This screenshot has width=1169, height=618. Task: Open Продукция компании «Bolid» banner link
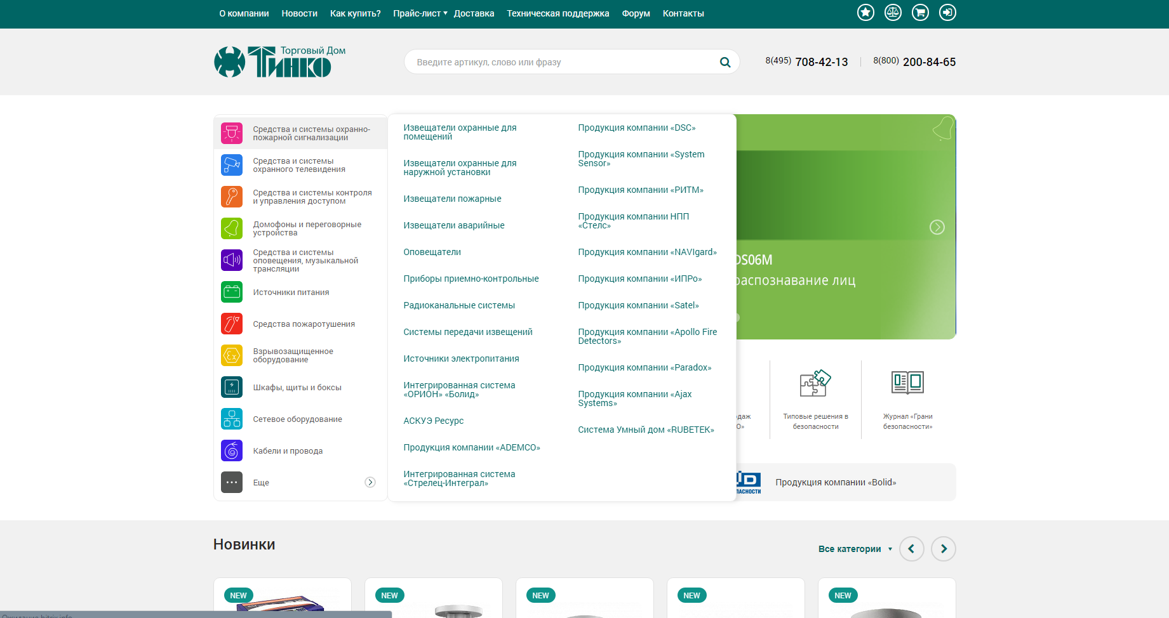pyautogui.click(x=836, y=482)
